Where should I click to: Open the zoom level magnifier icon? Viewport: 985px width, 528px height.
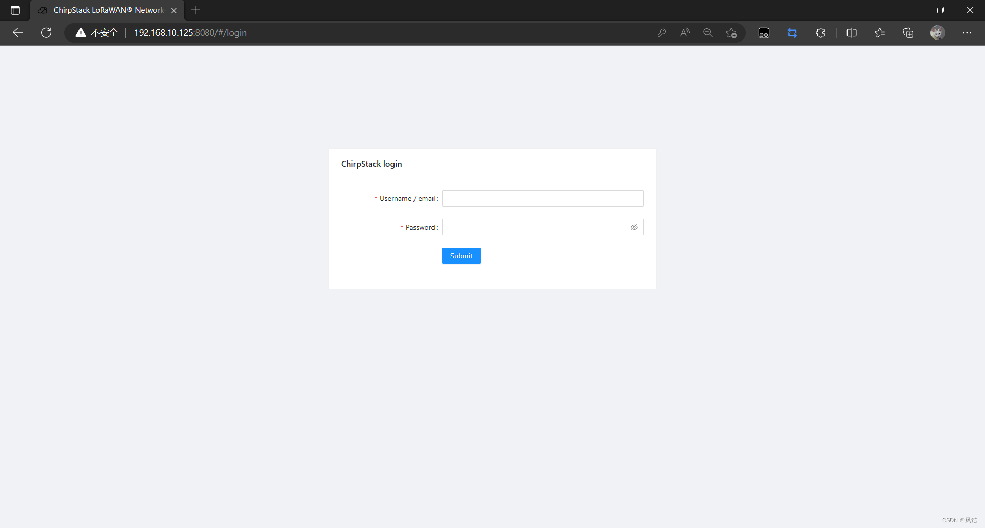(x=708, y=33)
